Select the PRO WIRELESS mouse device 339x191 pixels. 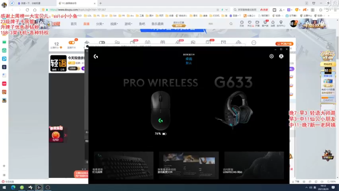point(161,110)
